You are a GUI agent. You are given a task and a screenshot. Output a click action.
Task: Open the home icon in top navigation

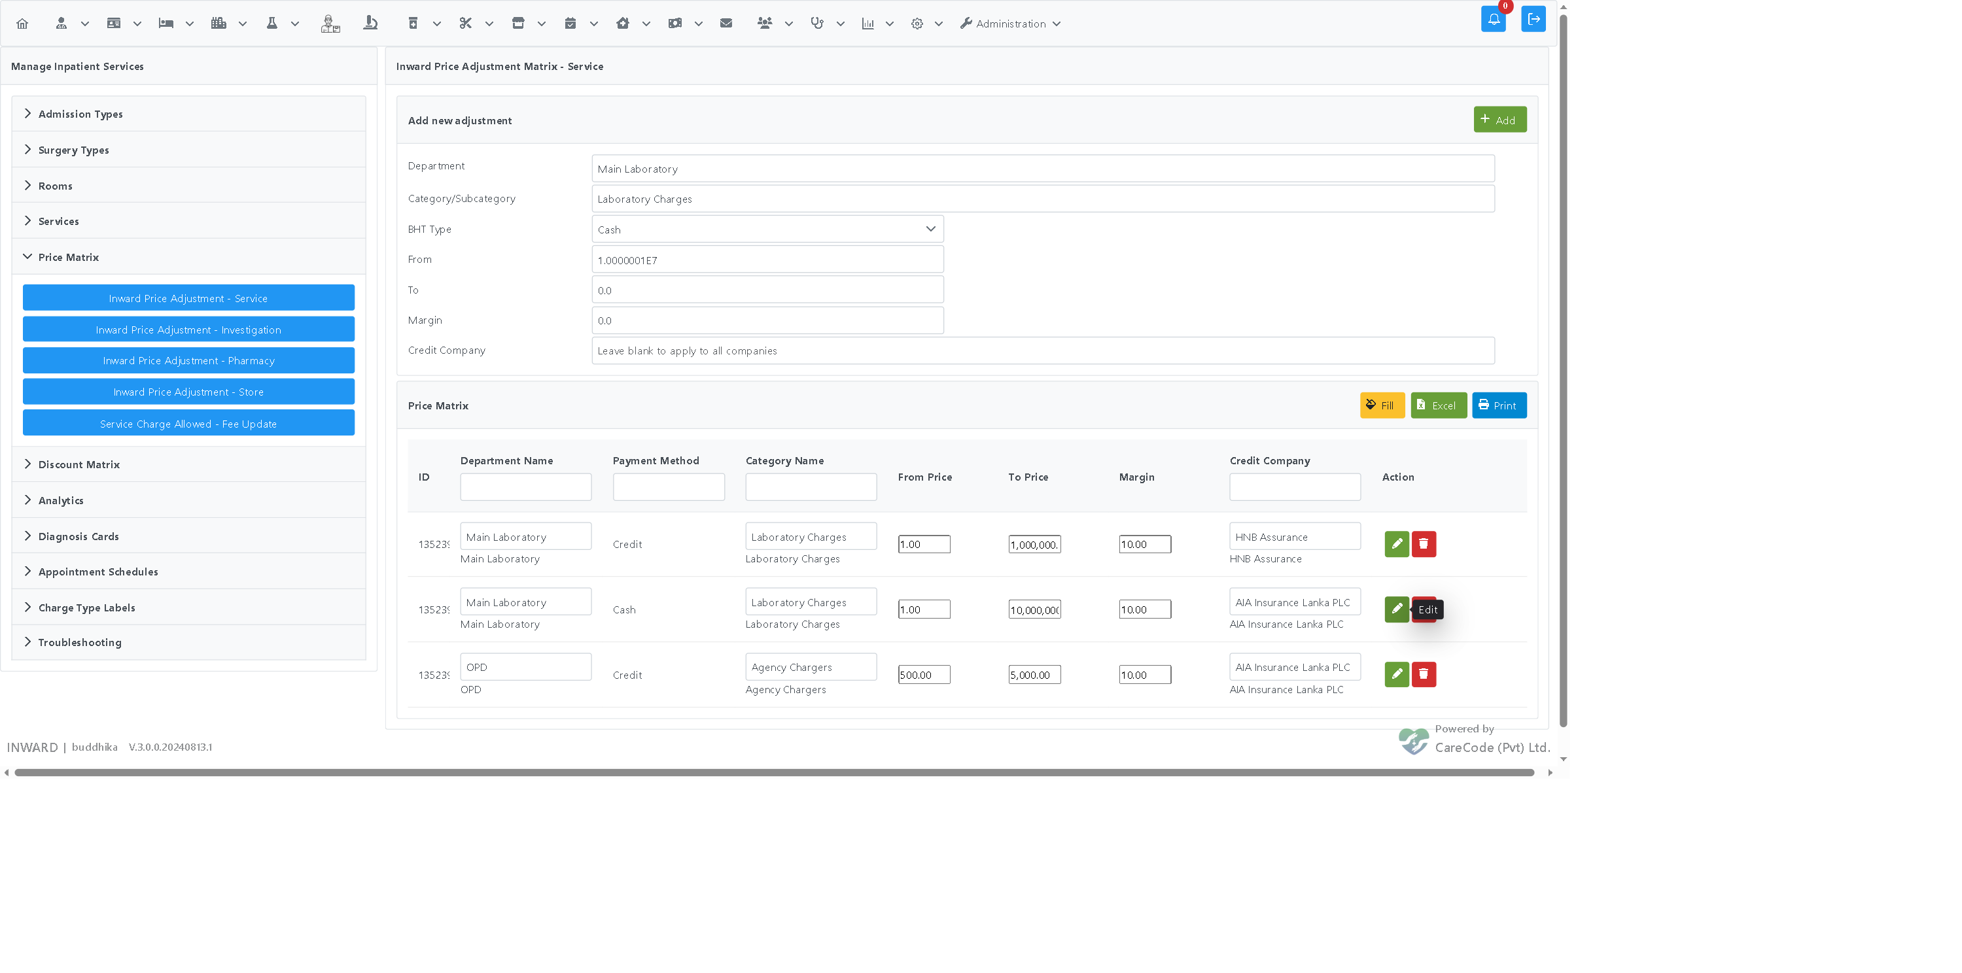click(22, 24)
